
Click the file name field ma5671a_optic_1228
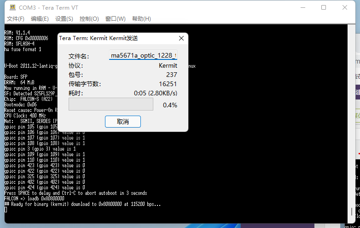143,55
